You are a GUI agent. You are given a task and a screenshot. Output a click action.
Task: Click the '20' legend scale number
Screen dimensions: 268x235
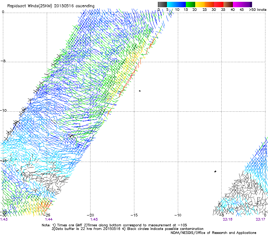(x=194, y=9)
